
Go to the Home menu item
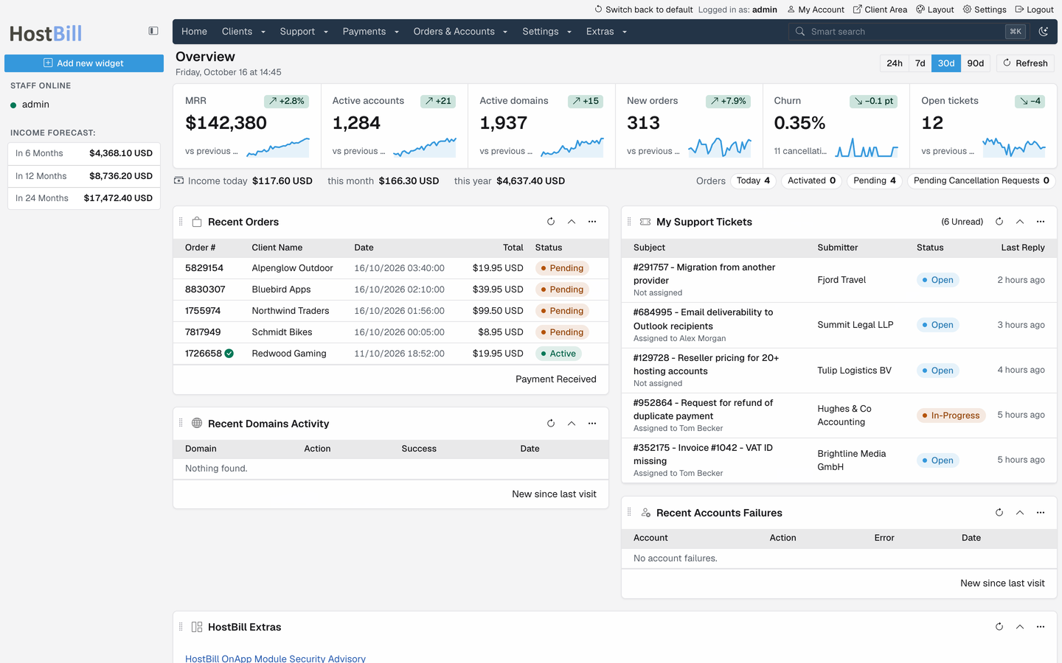194,32
